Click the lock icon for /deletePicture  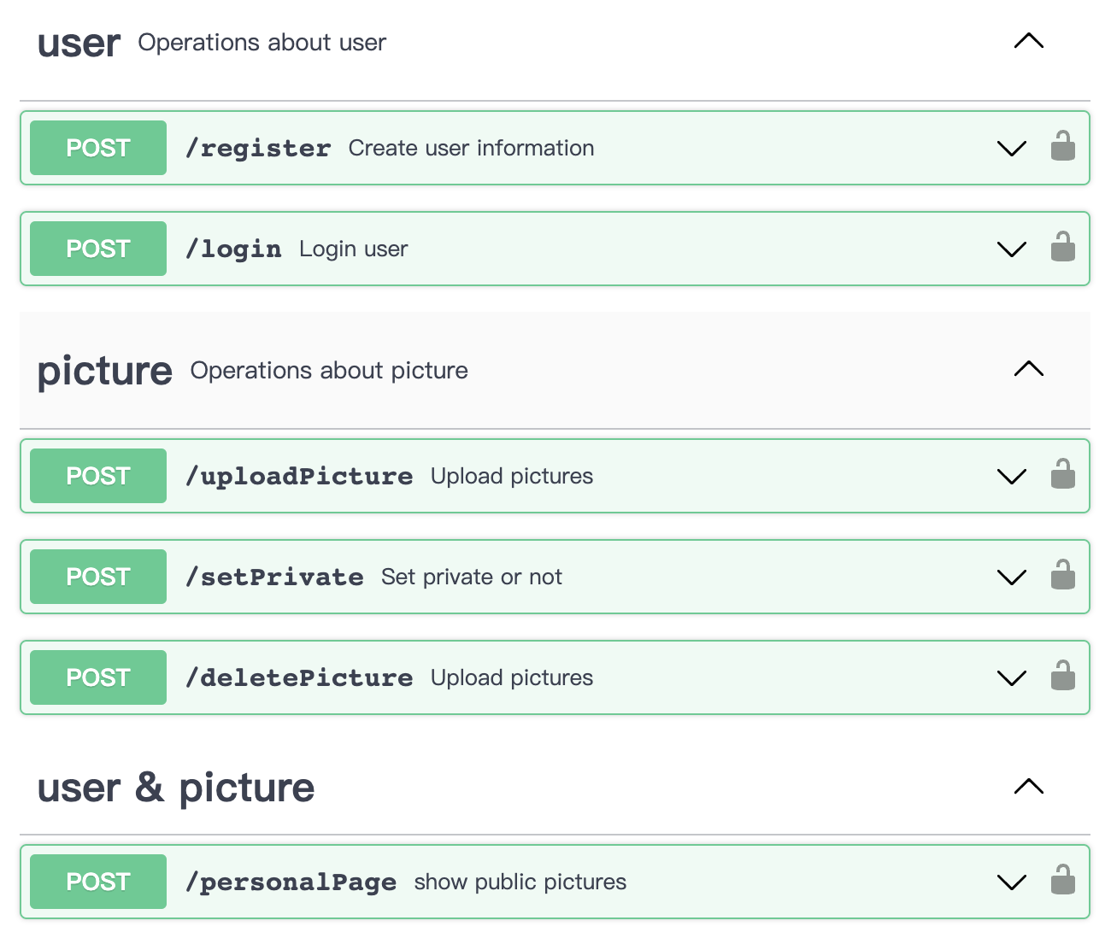(x=1062, y=676)
